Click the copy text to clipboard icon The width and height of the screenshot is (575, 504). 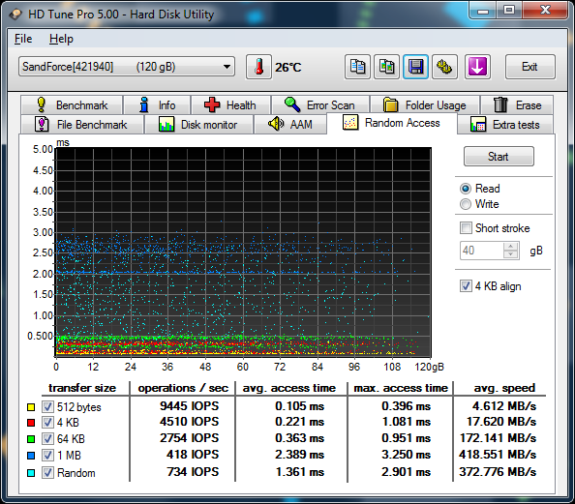tap(357, 67)
